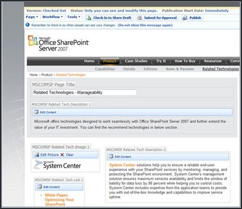Screen dimensions: 242x209
Task: Click the Edit Picture icon in Tech Image 1
Action: click(x=37, y=154)
